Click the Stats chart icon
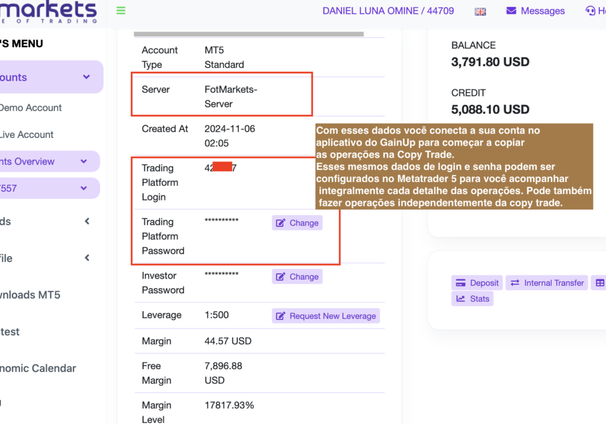 (460, 299)
